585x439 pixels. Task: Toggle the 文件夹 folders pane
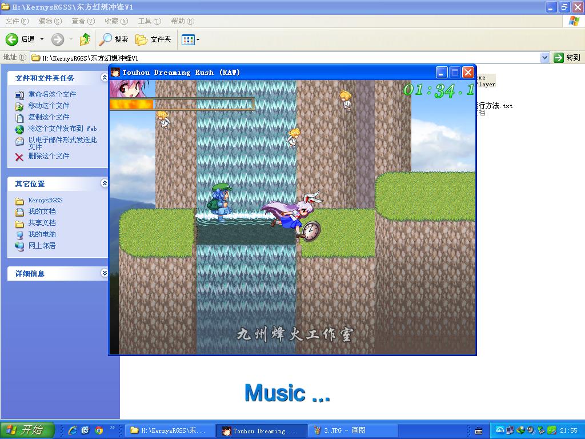click(153, 39)
